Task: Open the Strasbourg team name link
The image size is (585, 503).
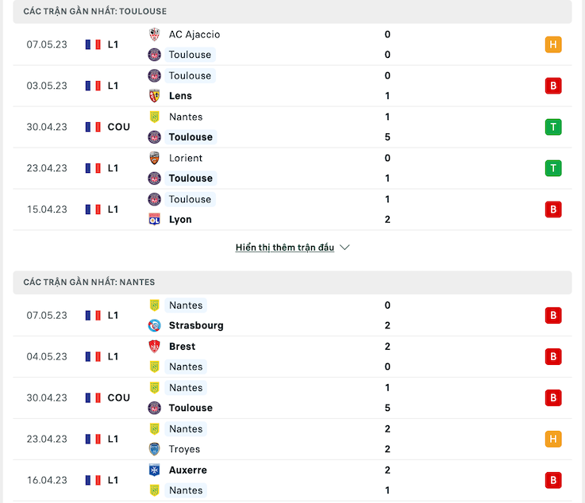Action: (196, 325)
